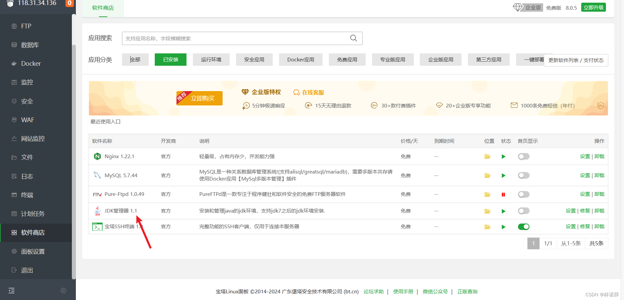Open the Nginx folder location icon

pyautogui.click(x=487, y=157)
